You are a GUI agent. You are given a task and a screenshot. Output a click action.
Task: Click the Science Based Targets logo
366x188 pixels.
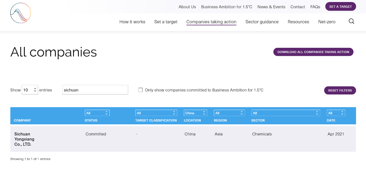coord(20,13)
